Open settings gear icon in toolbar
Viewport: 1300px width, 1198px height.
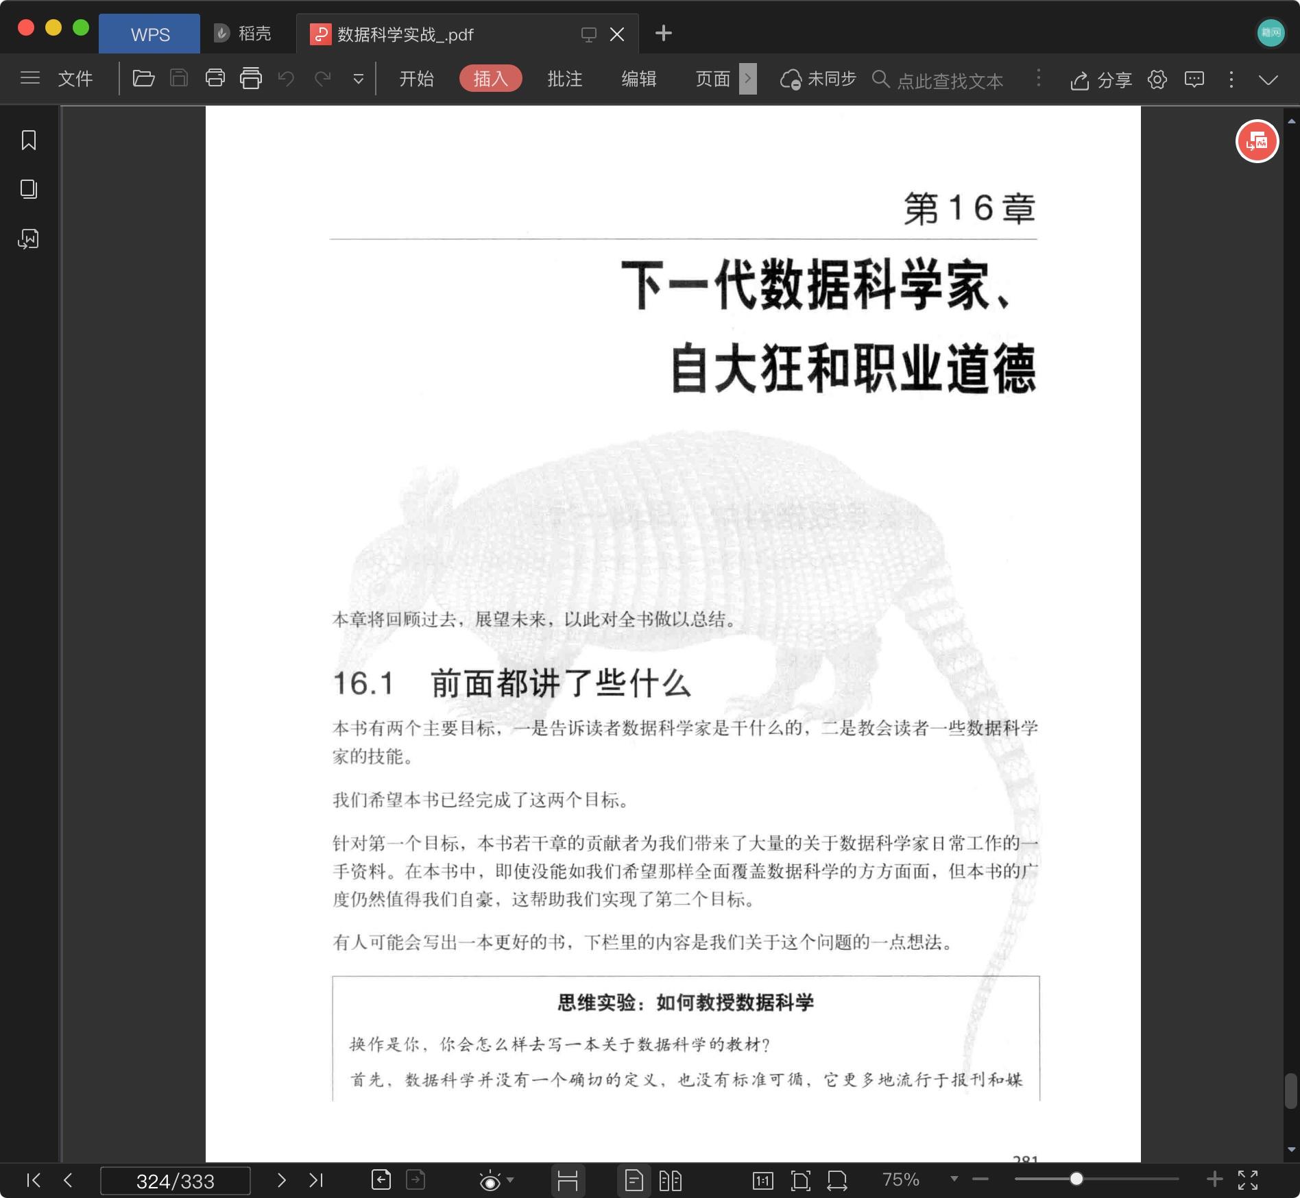click(1157, 80)
